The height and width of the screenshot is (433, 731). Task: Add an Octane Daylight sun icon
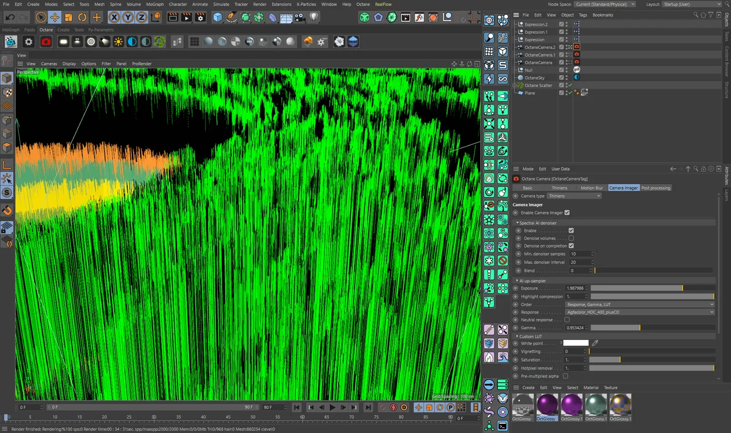pyautogui.click(x=118, y=42)
